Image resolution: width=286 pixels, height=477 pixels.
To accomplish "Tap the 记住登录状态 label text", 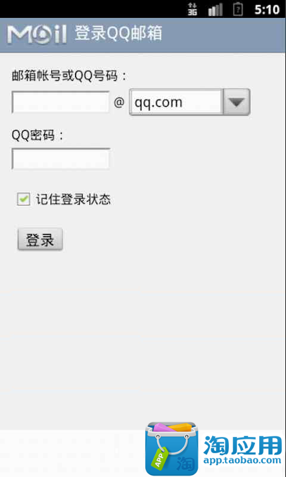I will click(73, 200).
